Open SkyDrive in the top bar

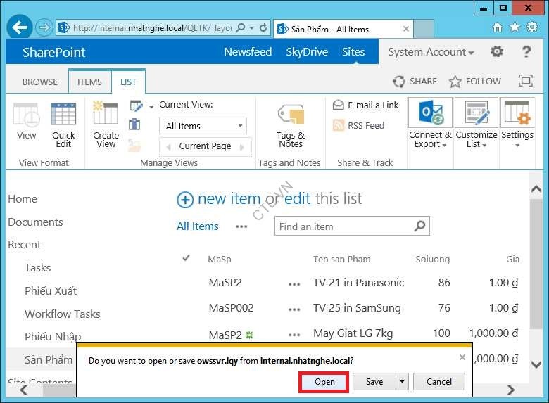coord(307,52)
